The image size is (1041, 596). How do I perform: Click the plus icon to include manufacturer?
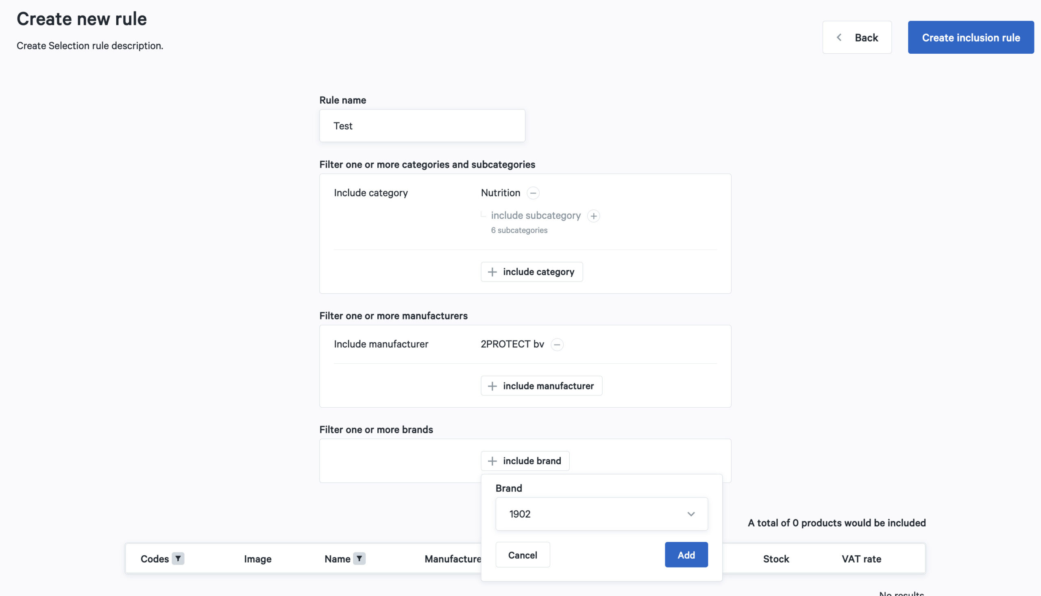(x=492, y=386)
